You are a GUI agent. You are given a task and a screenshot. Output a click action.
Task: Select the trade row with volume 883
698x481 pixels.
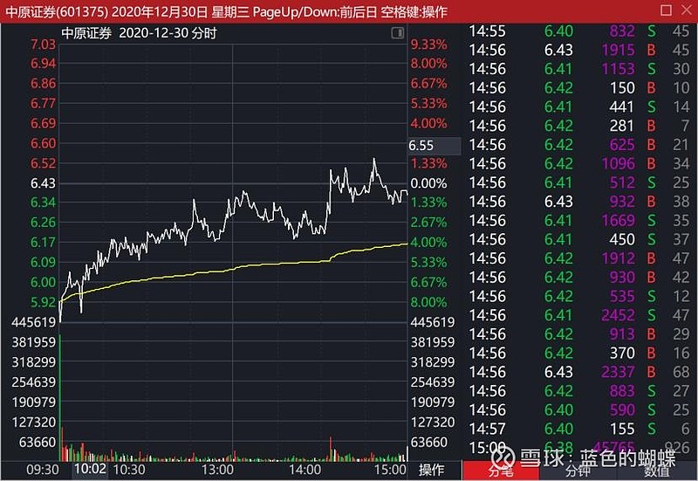click(579, 391)
